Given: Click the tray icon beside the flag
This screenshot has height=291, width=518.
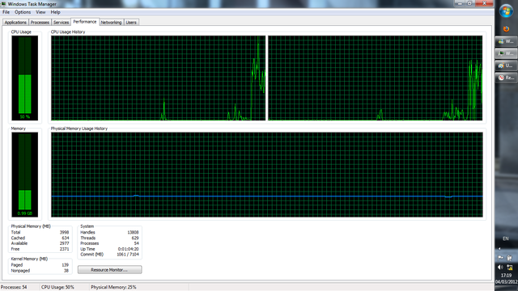Looking at the screenshot, I should [510, 258].
